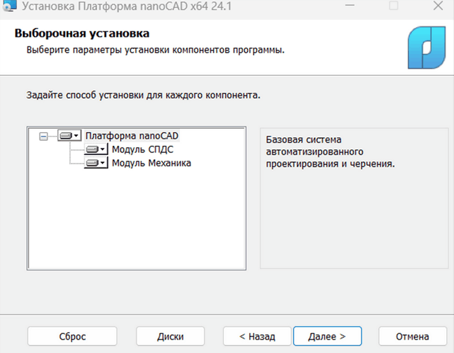Viewport: 454px width, 353px height.
Task: Select the Модуль Механика component label
Action: pyautogui.click(x=151, y=163)
